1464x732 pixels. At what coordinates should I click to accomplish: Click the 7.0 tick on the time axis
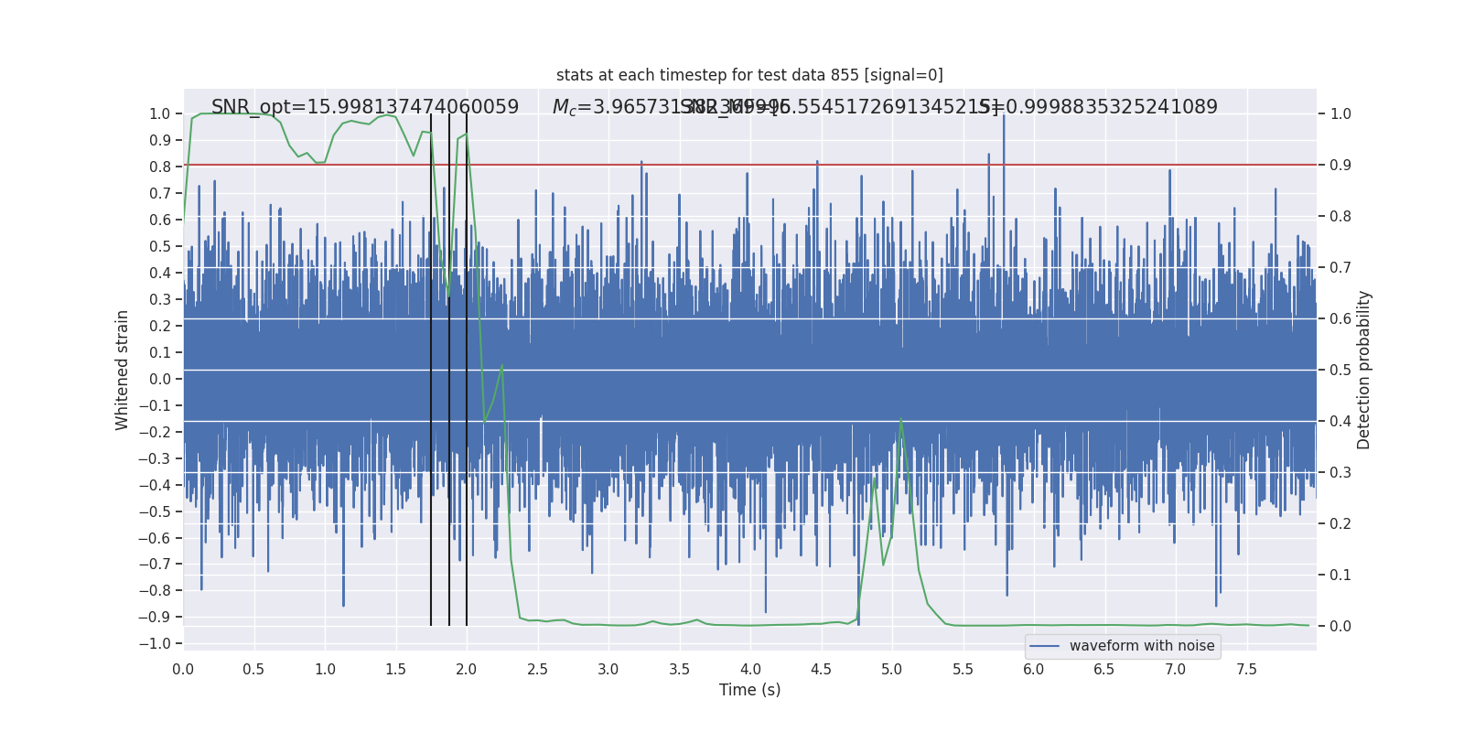click(1176, 669)
